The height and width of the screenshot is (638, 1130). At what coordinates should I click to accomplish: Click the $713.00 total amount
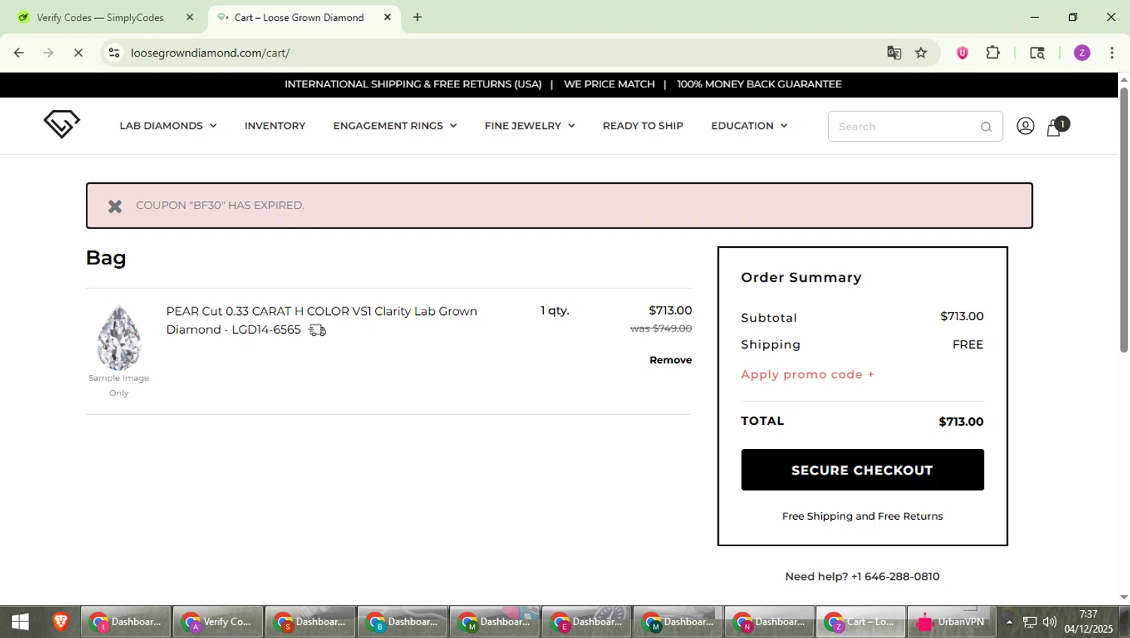pyautogui.click(x=961, y=422)
